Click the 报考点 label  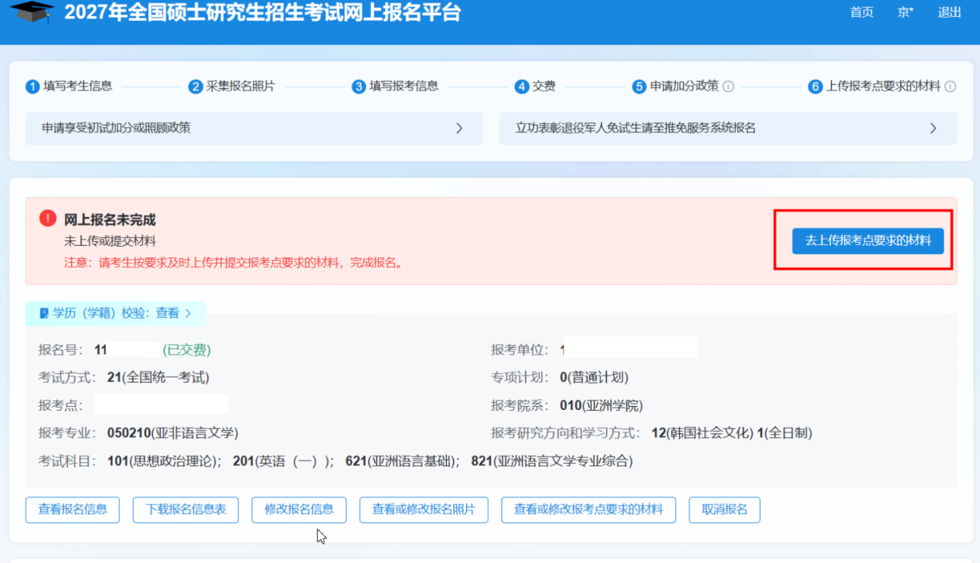pyautogui.click(x=60, y=405)
